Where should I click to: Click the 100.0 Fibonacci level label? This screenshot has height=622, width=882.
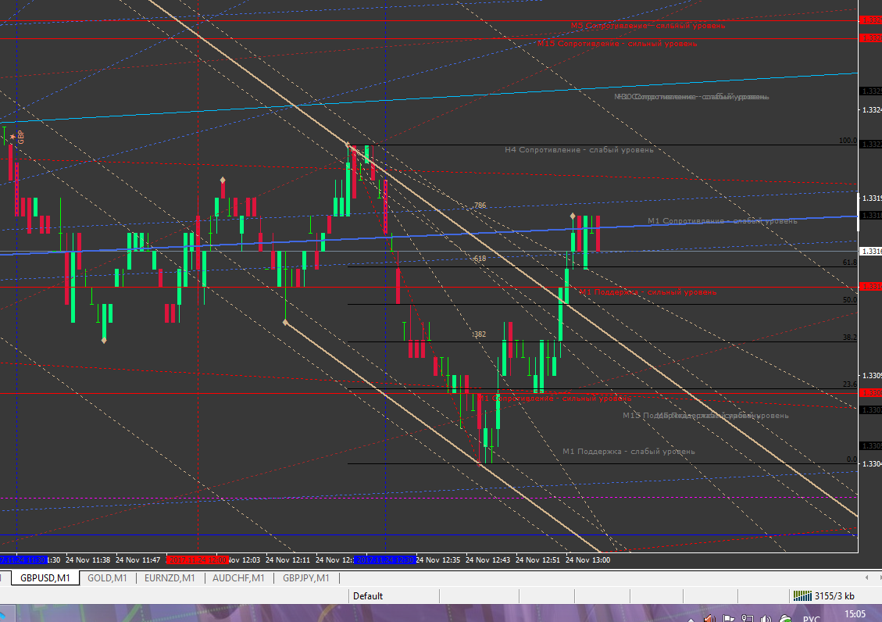tap(848, 141)
